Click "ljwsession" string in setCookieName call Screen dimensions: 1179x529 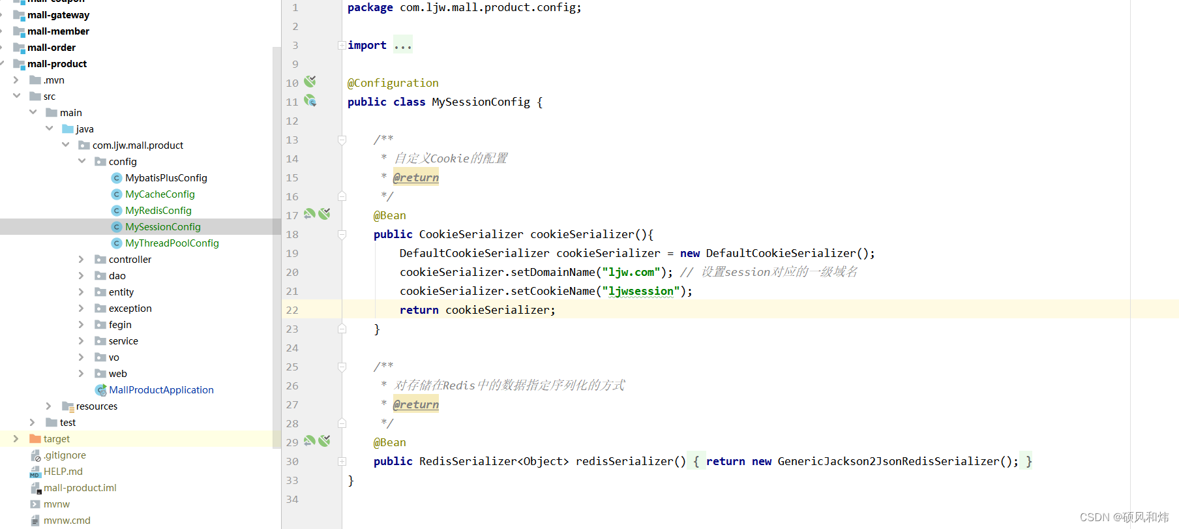[641, 291]
